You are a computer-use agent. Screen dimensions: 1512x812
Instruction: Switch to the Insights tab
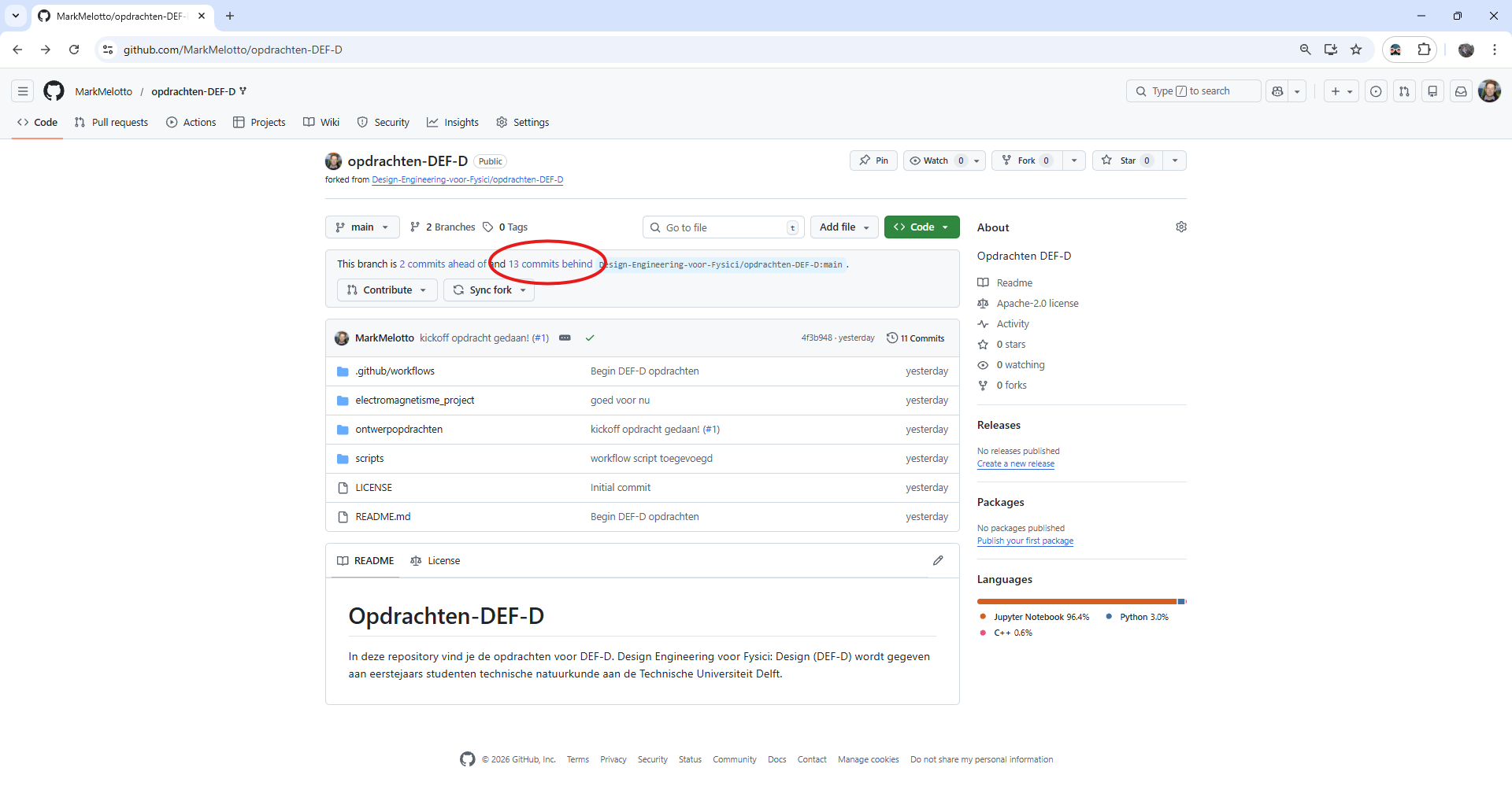[x=453, y=122]
